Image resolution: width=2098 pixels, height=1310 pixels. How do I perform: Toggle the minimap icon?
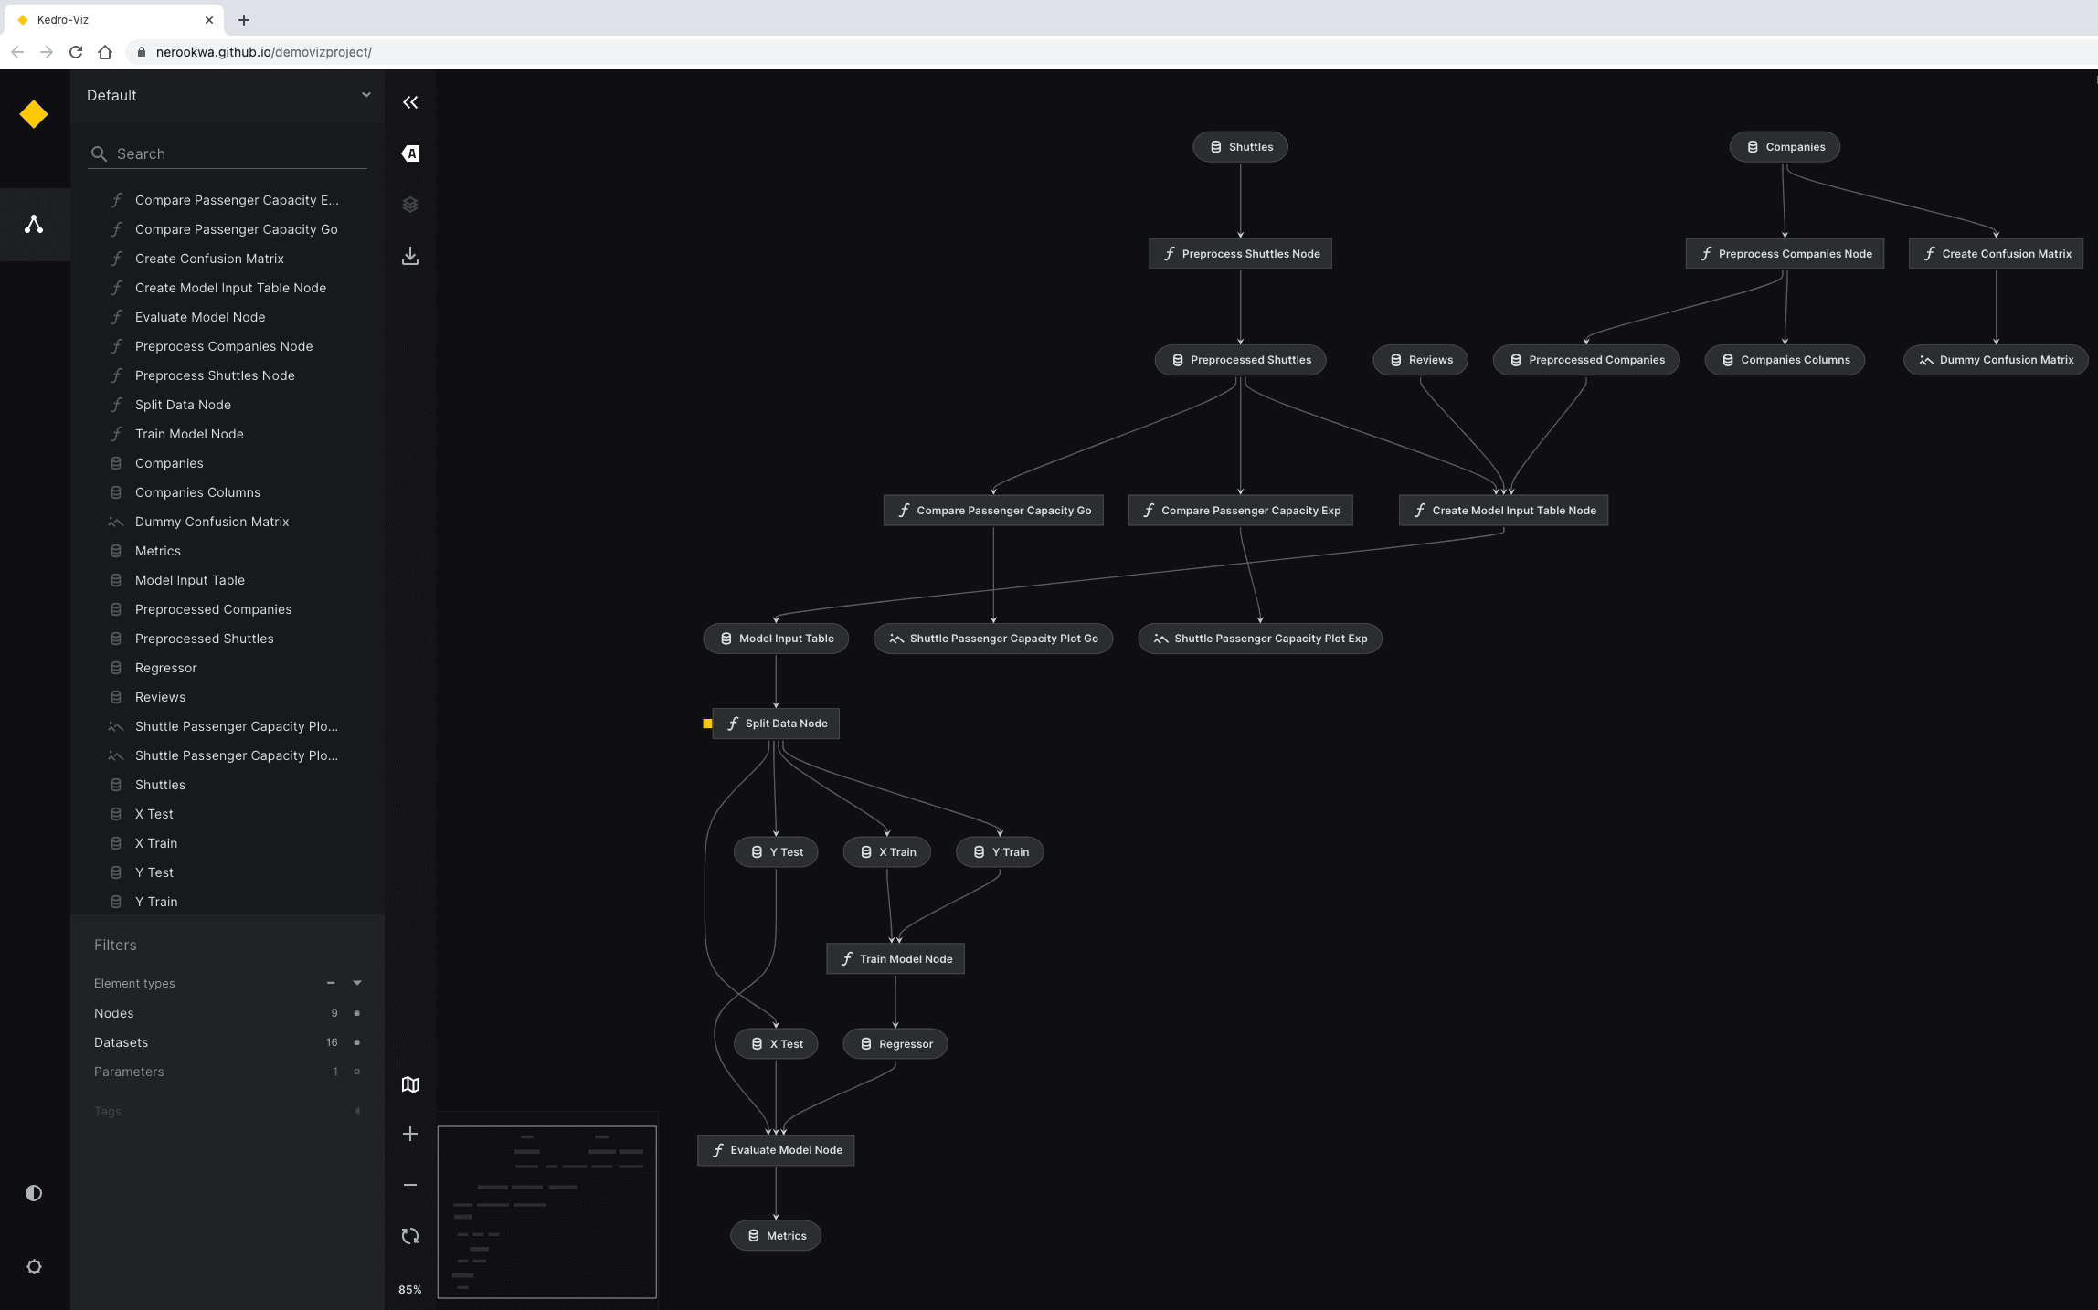click(x=410, y=1084)
